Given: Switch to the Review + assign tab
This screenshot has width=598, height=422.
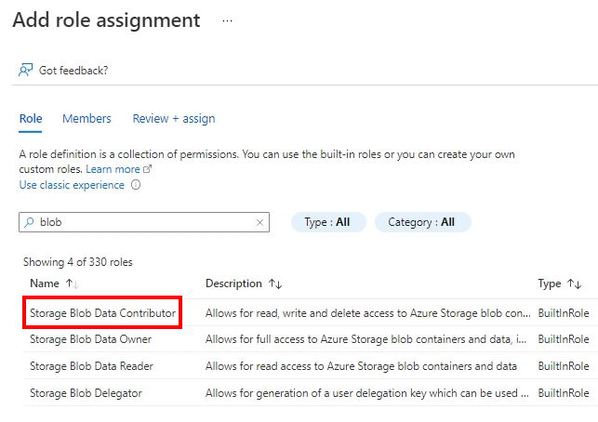Looking at the screenshot, I should [174, 119].
